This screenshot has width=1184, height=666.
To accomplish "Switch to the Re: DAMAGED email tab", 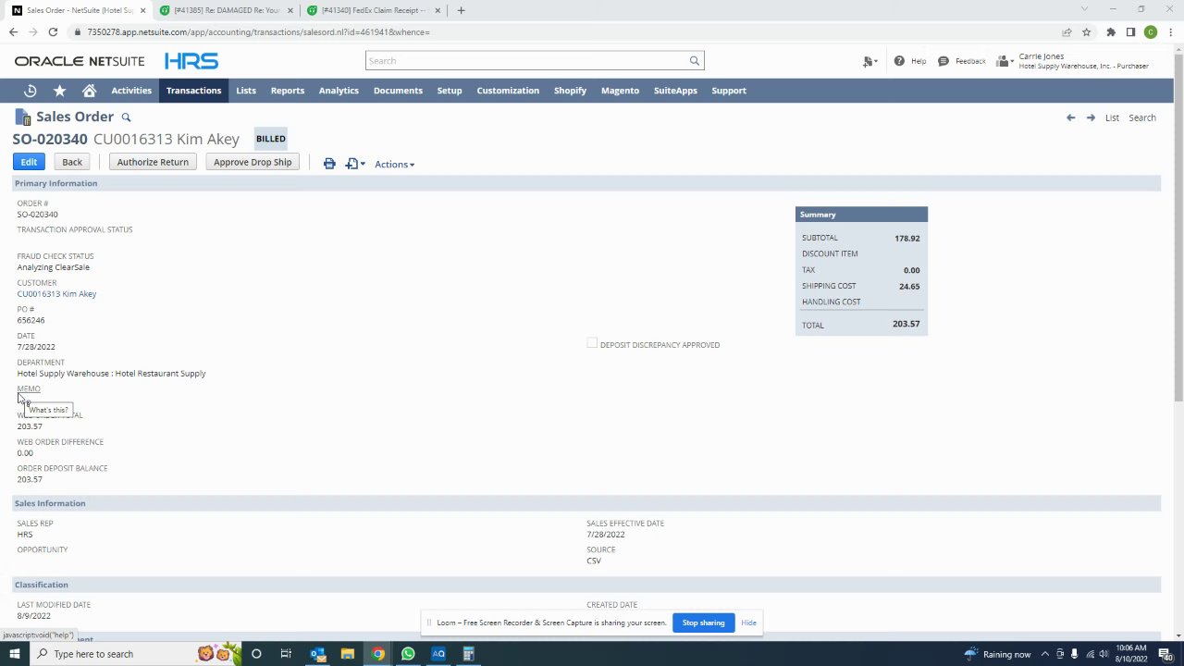I will click(x=225, y=10).
